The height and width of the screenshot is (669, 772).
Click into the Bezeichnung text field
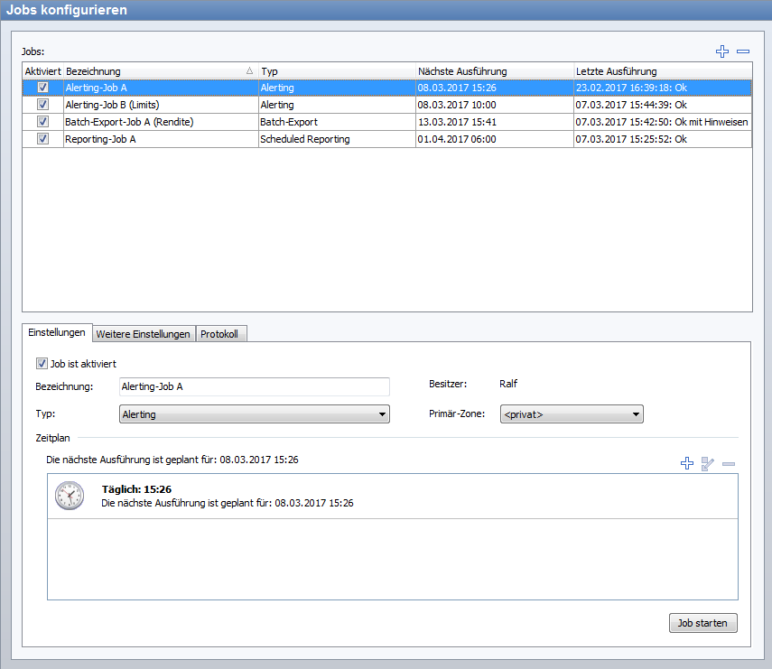(255, 386)
